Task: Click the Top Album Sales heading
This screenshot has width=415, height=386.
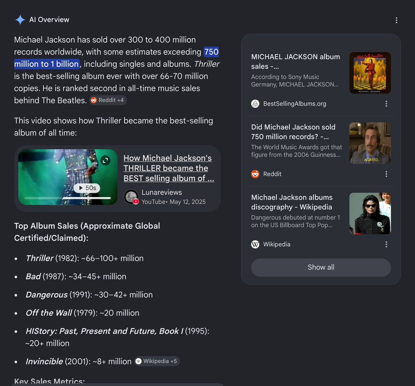Action: click(87, 232)
